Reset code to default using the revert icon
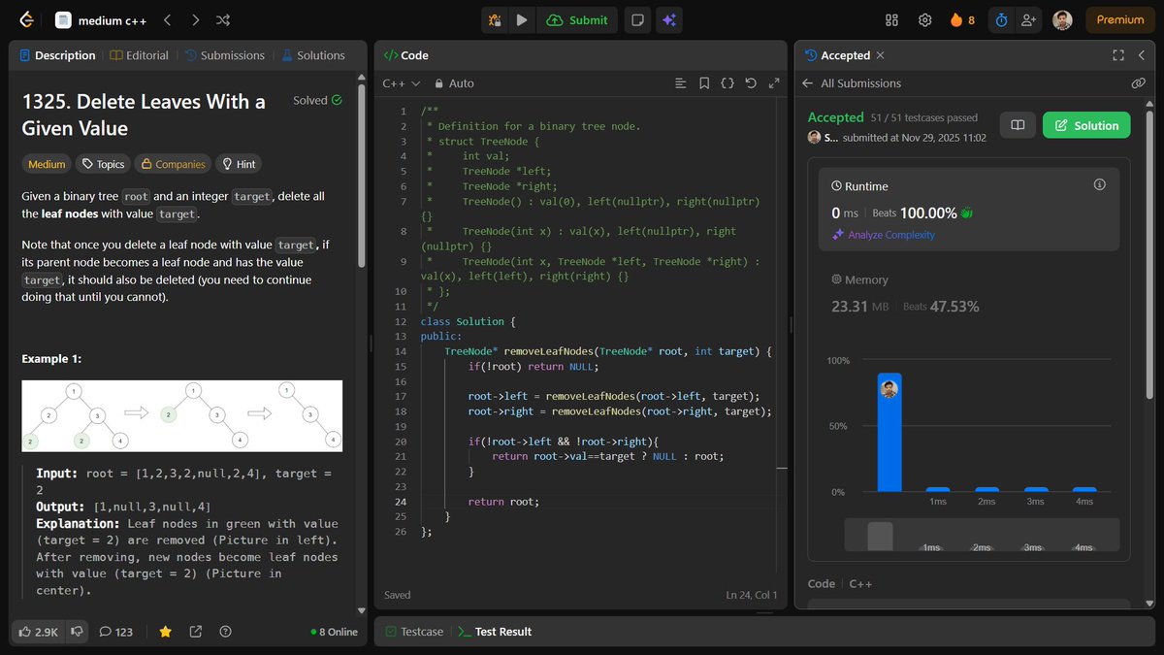Image resolution: width=1164 pixels, height=655 pixels. 750,83
